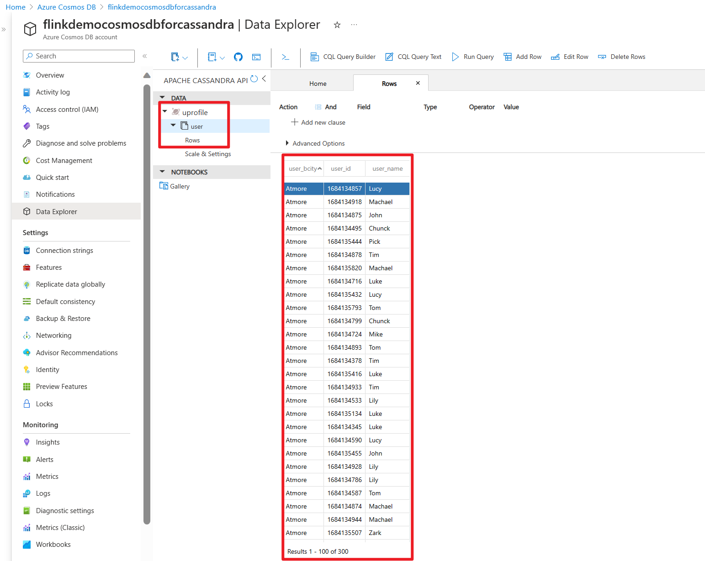The width and height of the screenshot is (705, 561).
Task: Click the Insights lightbulb icon
Action: pyautogui.click(x=27, y=442)
